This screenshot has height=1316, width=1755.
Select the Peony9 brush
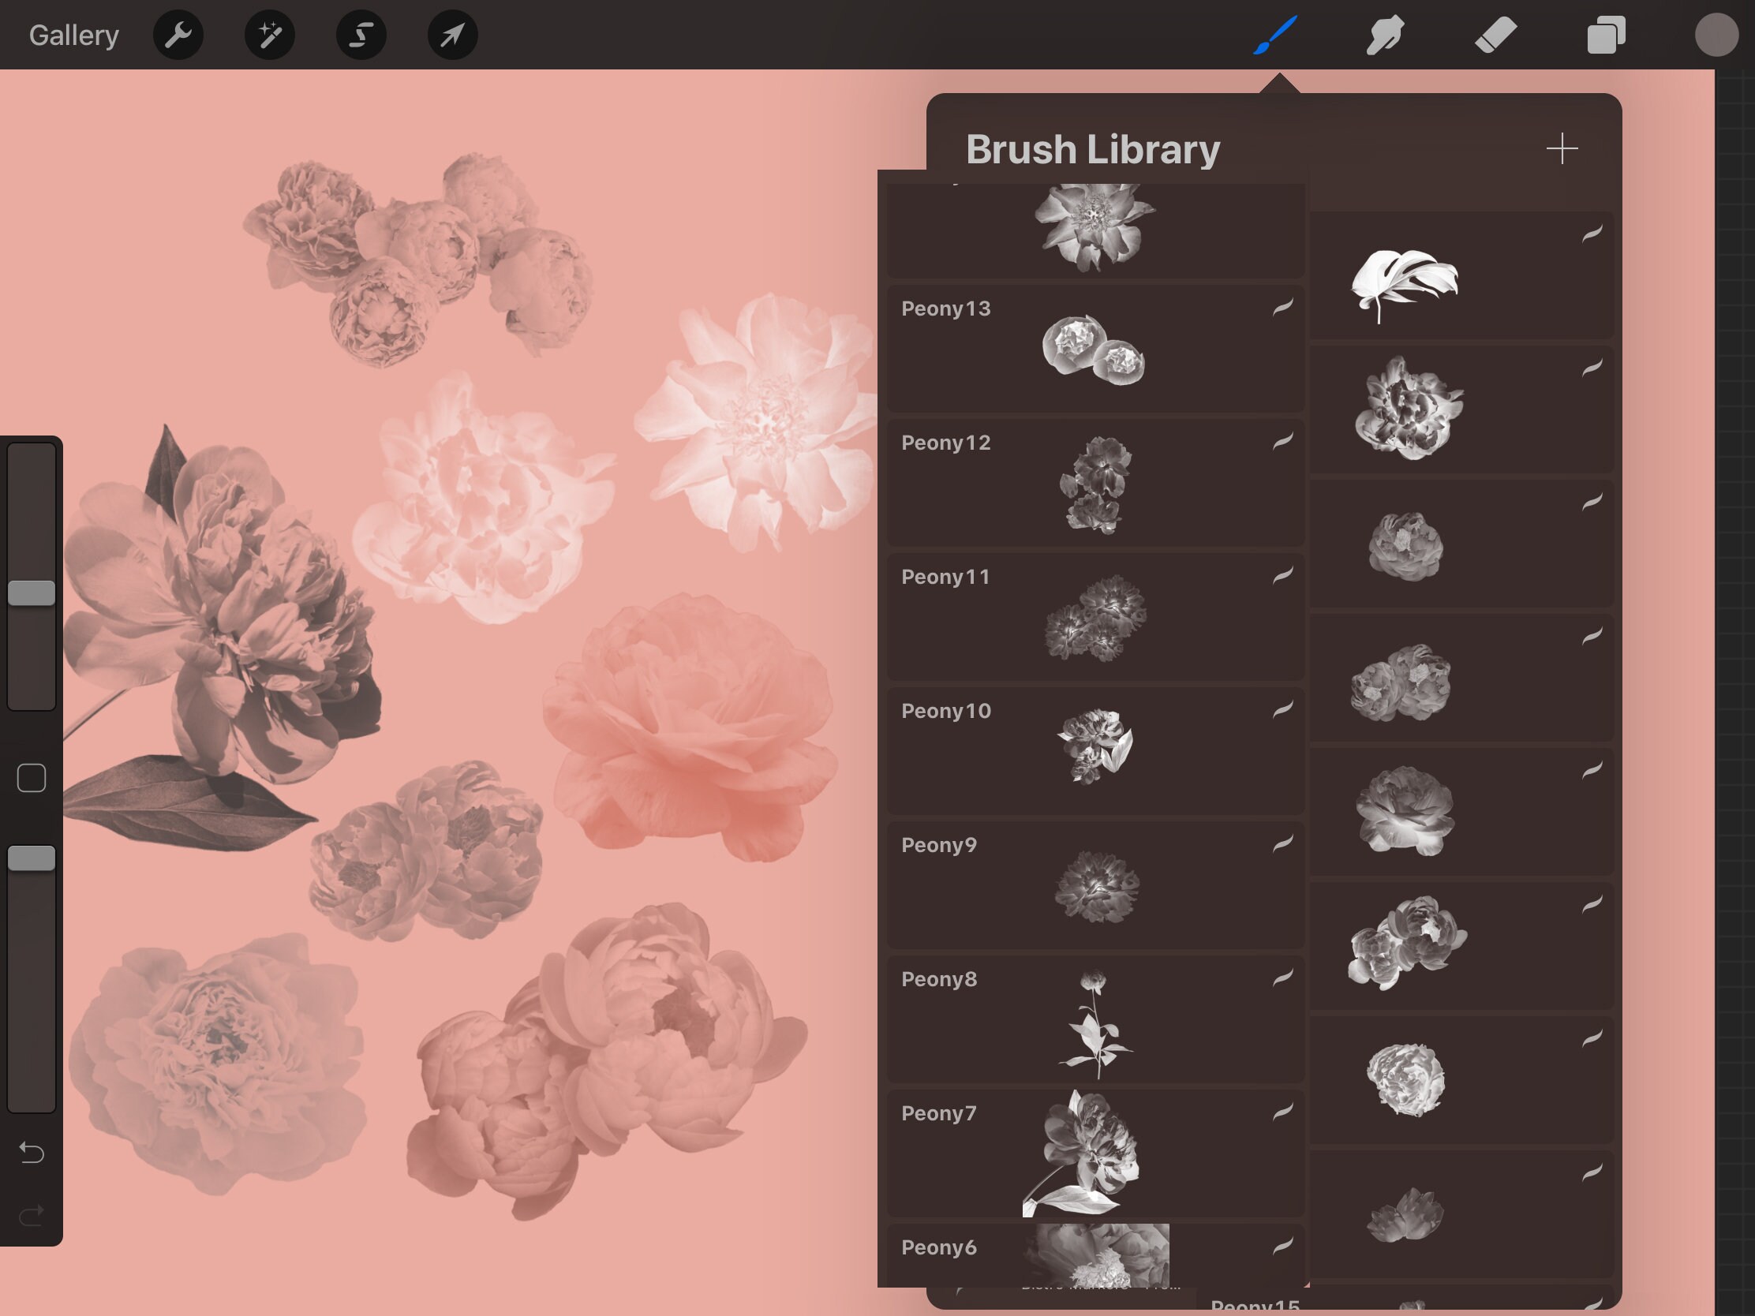[1095, 884]
